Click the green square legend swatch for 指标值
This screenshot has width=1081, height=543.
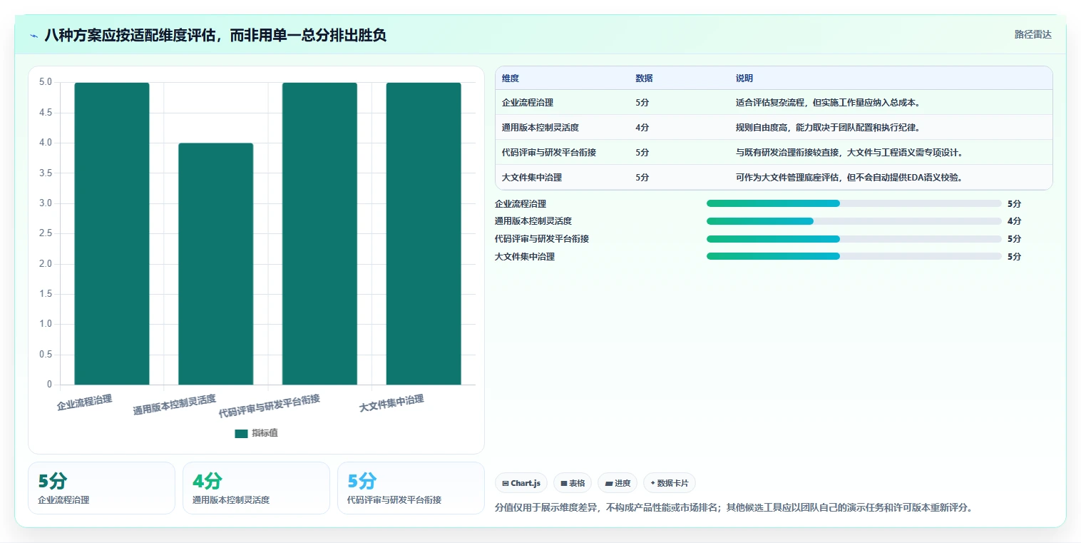(241, 433)
